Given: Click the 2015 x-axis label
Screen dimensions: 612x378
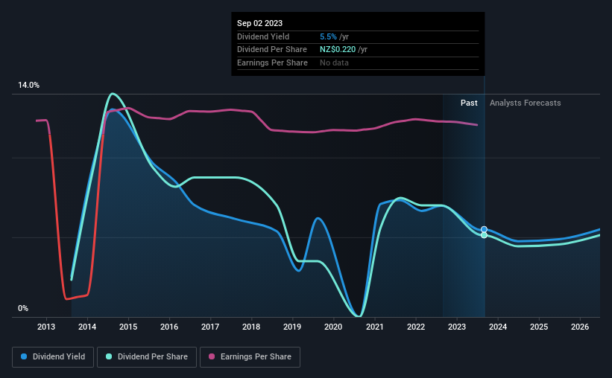Looking at the screenshot, I should (x=128, y=327).
